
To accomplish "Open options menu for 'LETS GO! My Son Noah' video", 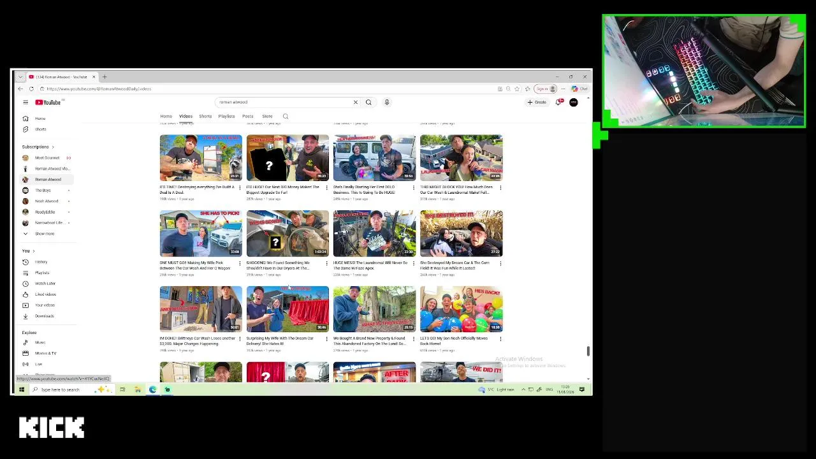I will coord(500,339).
